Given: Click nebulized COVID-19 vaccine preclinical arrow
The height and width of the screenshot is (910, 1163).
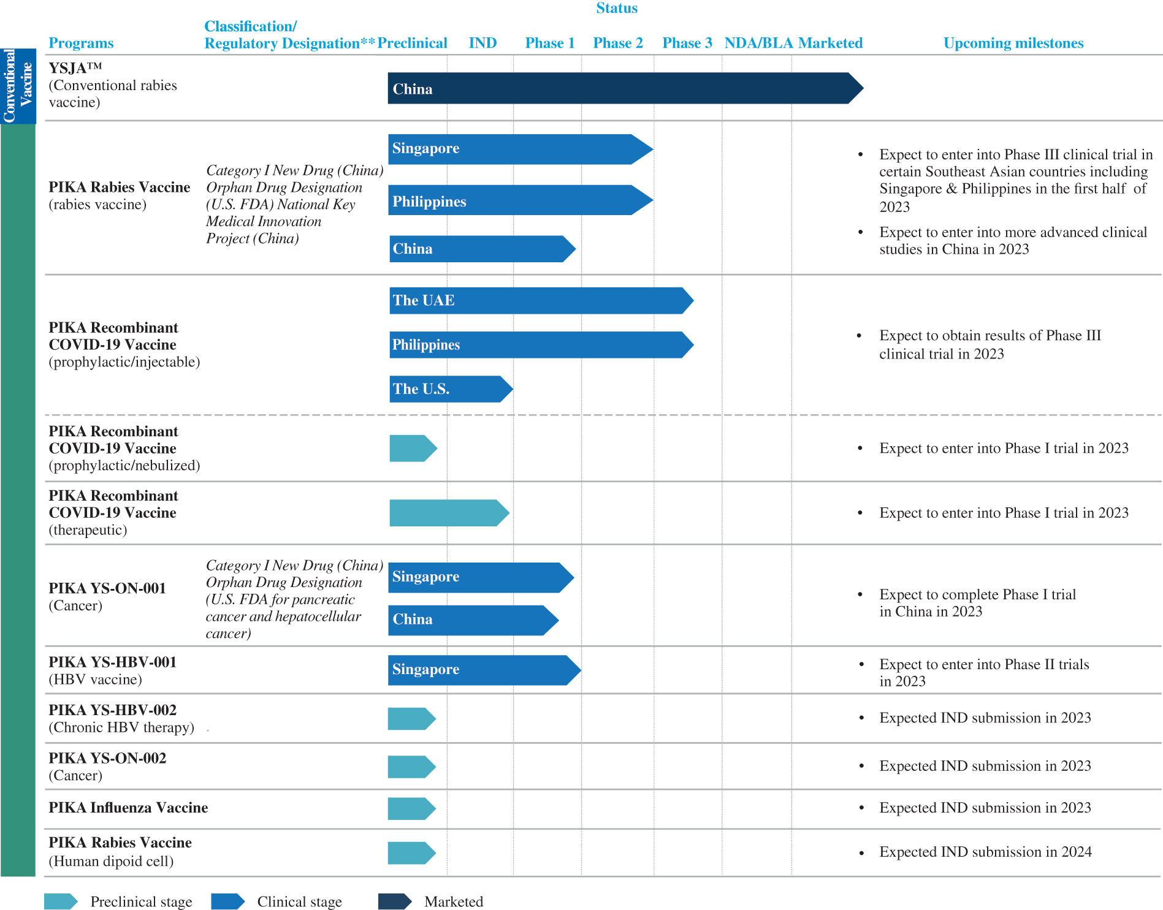Looking at the screenshot, I should tap(413, 448).
